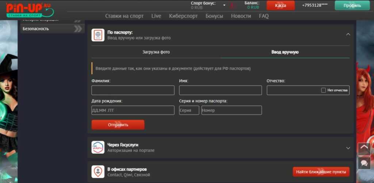Tick the Нет отчества checkbox

point(324,90)
